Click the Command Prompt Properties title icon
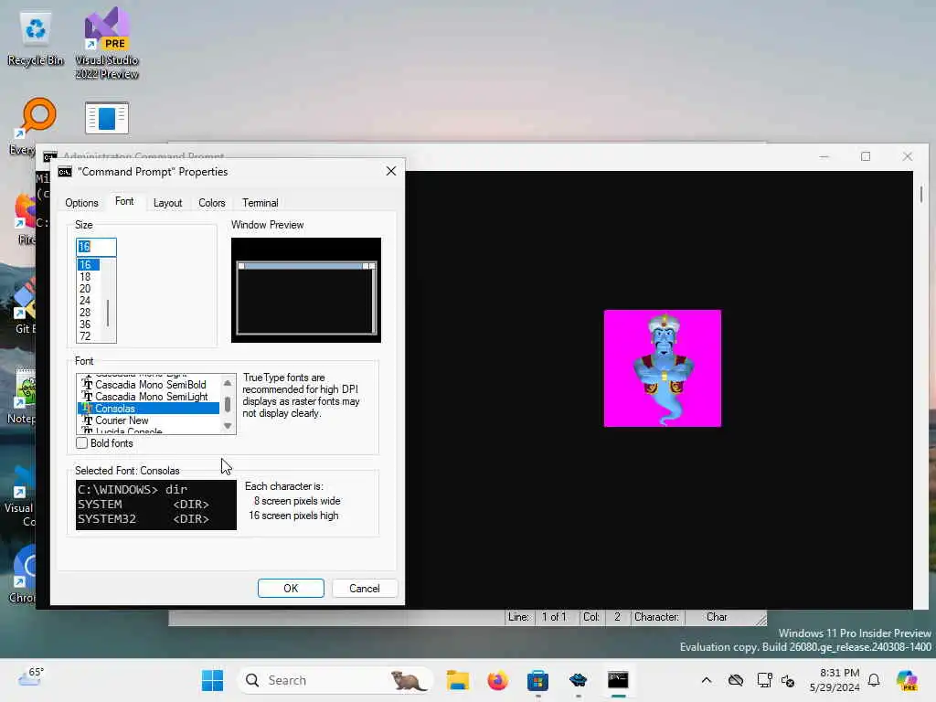Image resolution: width=936 pixels, height=702 pixels. tap(65, 172)
